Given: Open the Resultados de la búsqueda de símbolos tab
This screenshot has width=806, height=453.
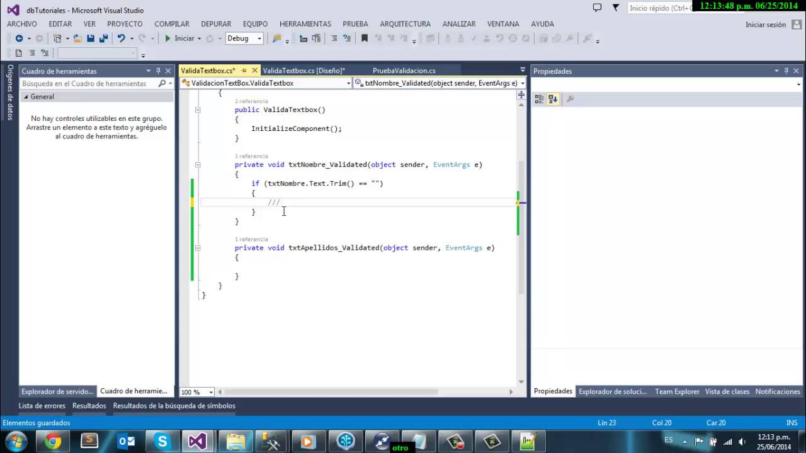Looking at the screenshot, I should (x=174, y=406).
